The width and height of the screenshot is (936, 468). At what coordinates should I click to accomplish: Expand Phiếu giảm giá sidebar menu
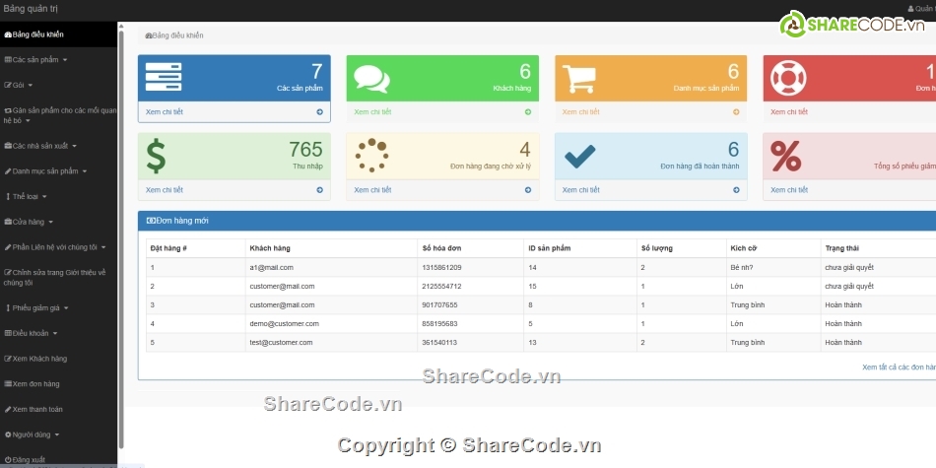tap(58, 308)
